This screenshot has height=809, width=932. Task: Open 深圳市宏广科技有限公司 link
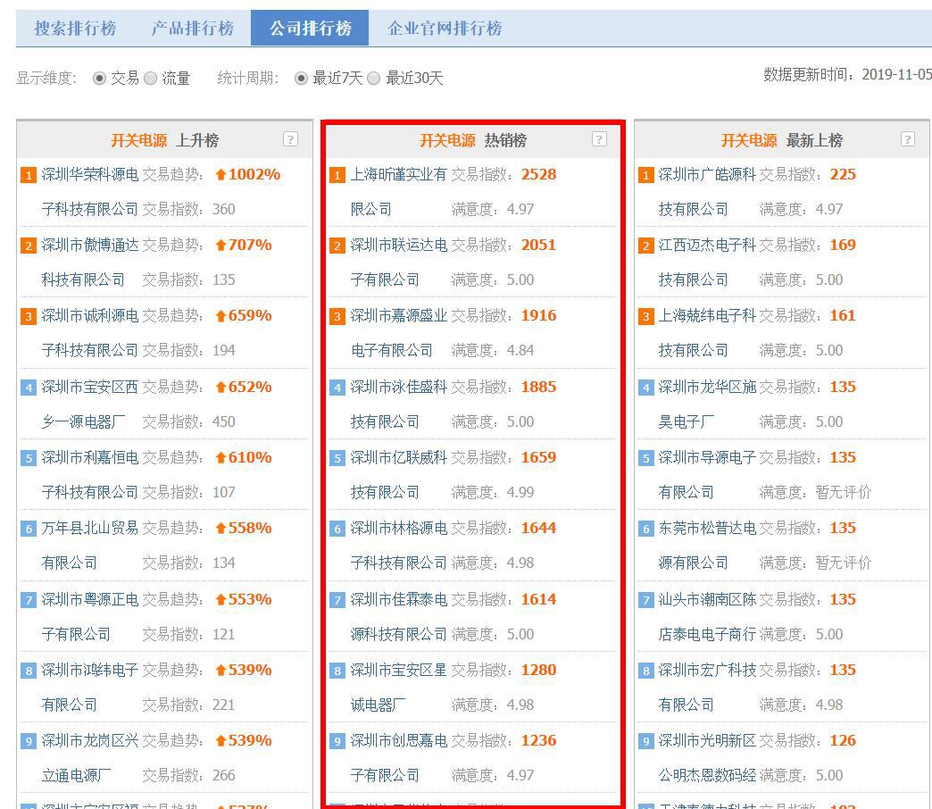pyautogui.click(x=707, y=688)
